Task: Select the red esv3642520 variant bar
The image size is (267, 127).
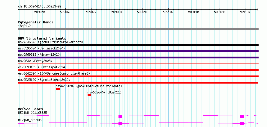Action: pos(142,76)
